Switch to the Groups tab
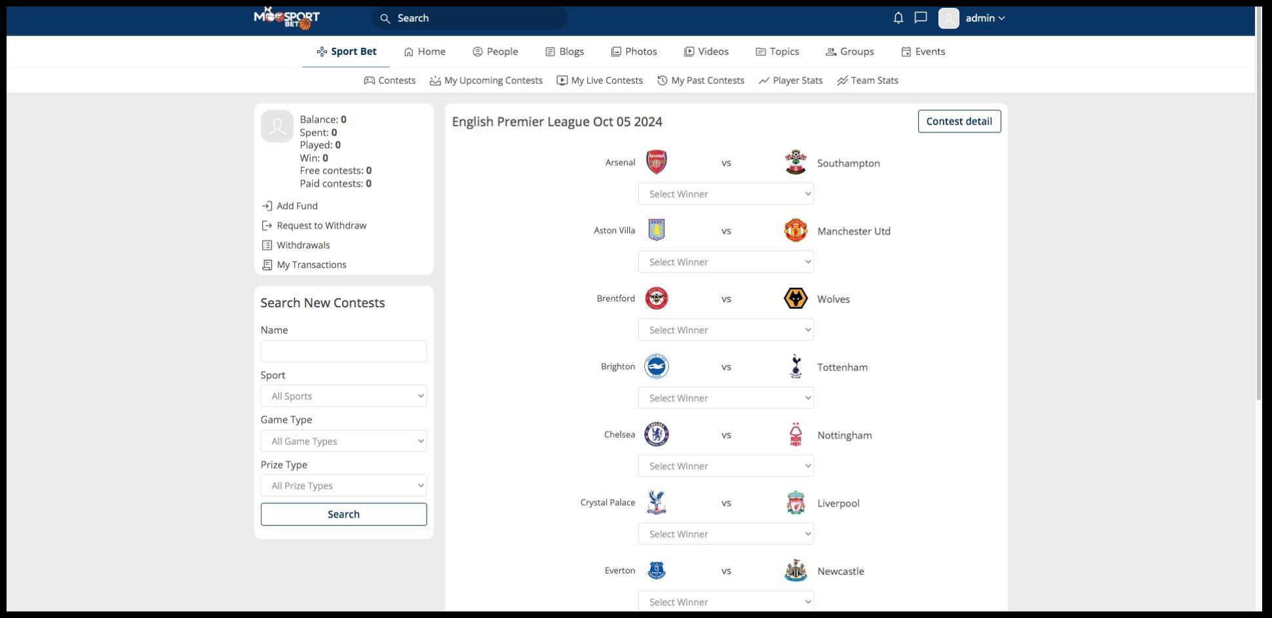 [849, 52]
